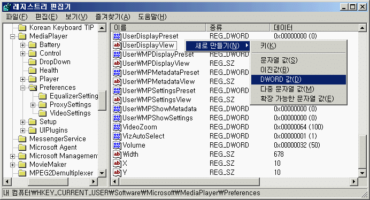Click the value list scroll-left arrow
The width and height of the screenshot is (370, 200).
tap(114, 181)
